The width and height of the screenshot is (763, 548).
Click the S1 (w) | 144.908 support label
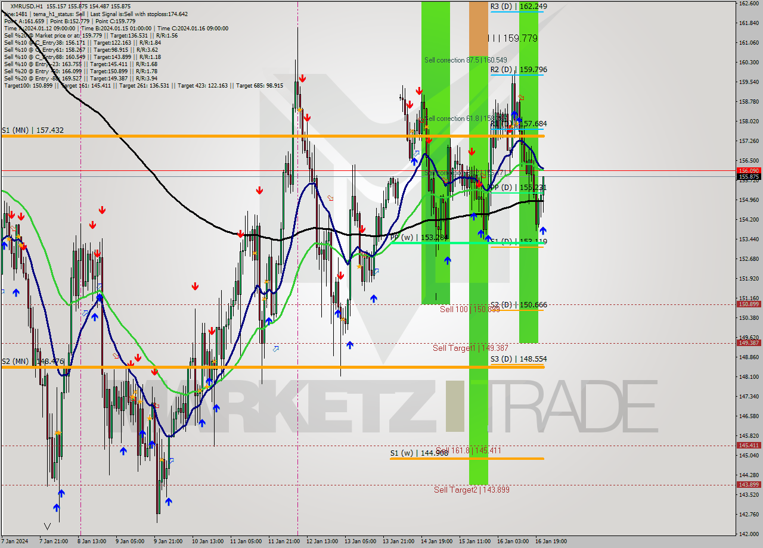coord(419,453)
